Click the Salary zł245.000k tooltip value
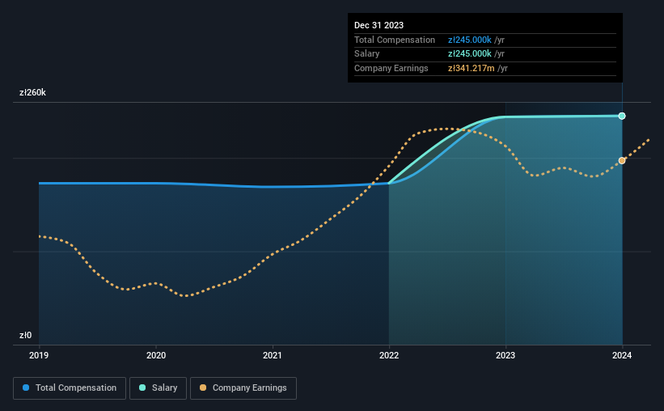664x411 pixels. pos(470,54)
